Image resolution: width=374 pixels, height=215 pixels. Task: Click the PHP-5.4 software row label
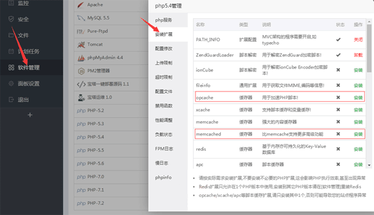pos(96,137)
